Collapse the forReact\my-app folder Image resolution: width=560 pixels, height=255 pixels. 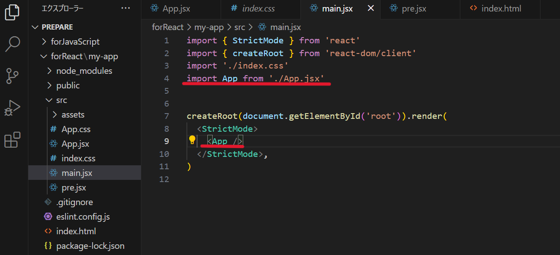(43, 56)
